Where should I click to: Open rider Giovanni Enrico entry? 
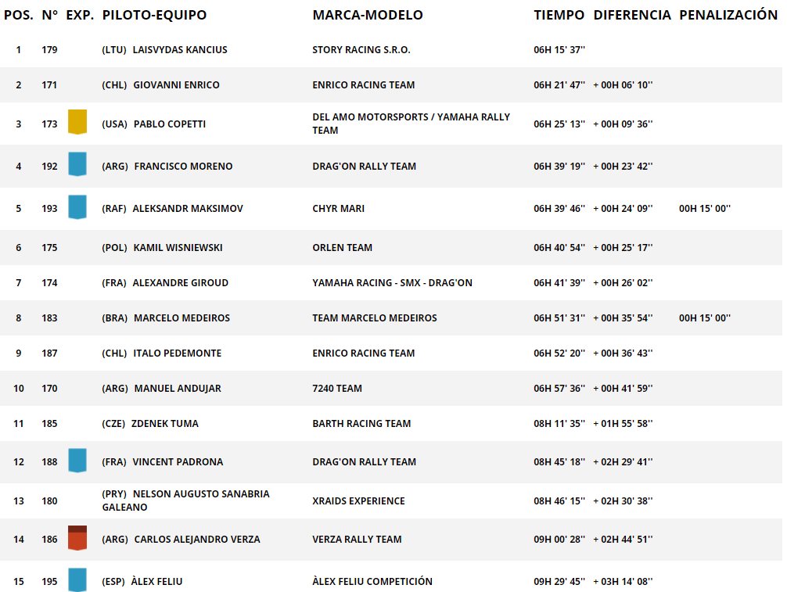click(176, 84)
